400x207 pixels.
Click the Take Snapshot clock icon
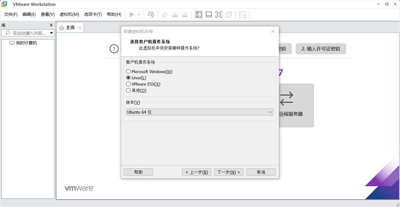pyautogui.click(x=165, y=14)
